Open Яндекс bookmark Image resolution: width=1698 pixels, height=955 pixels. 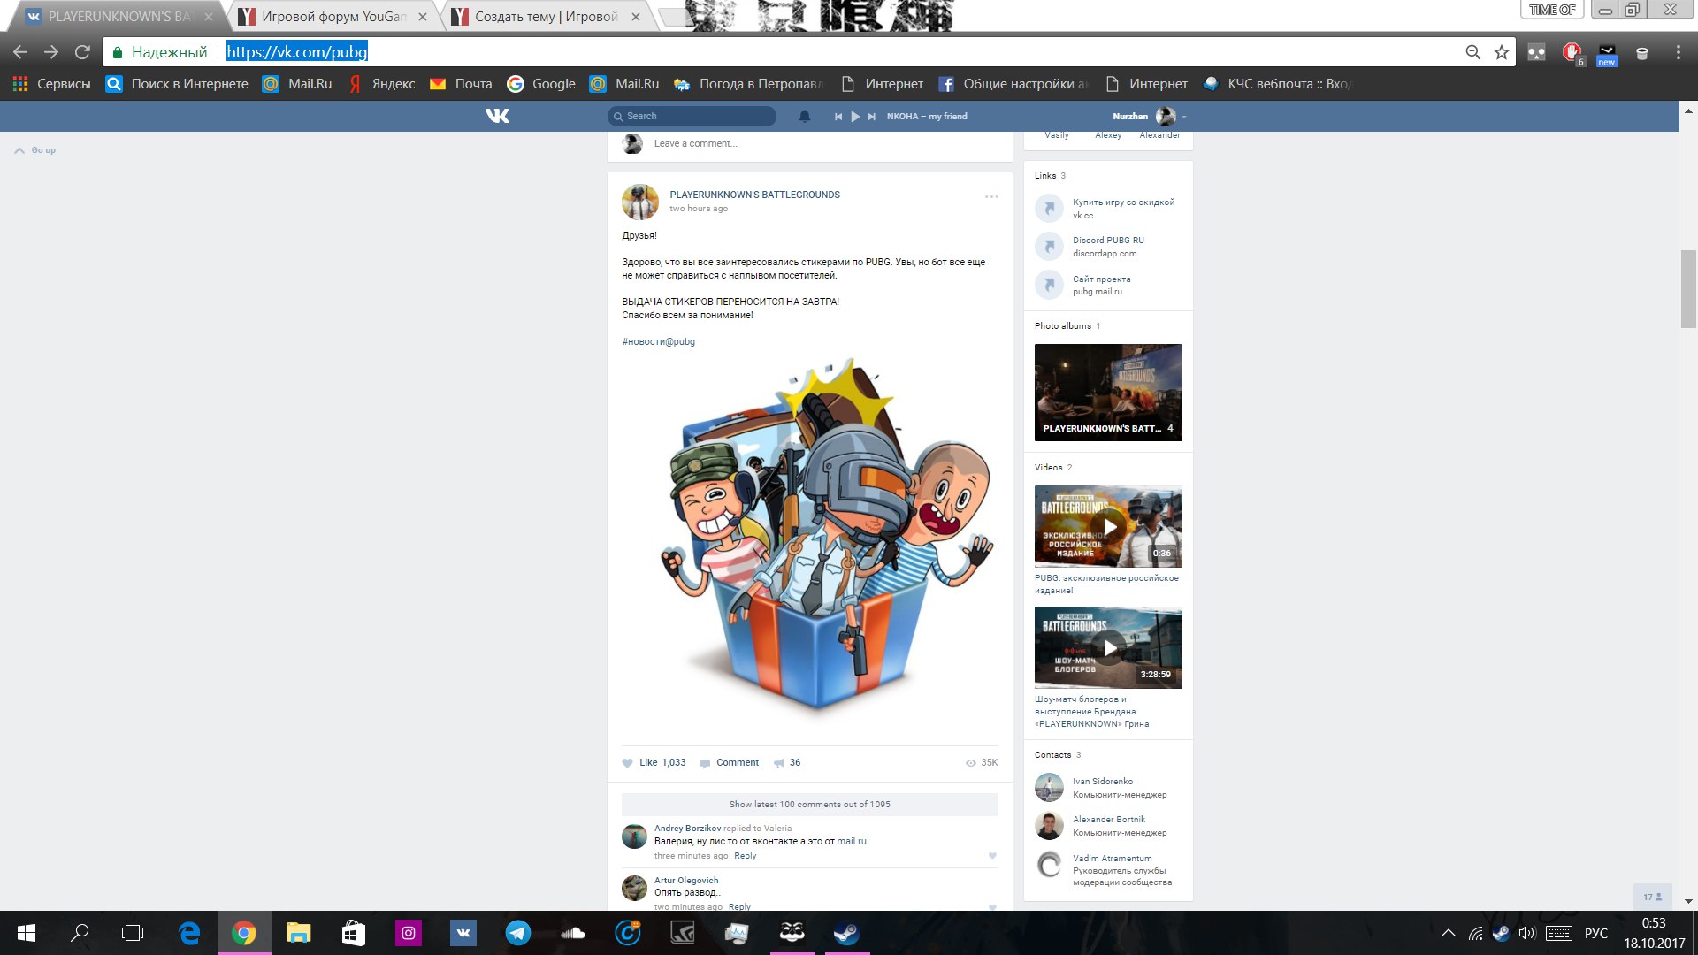point(381,84)
